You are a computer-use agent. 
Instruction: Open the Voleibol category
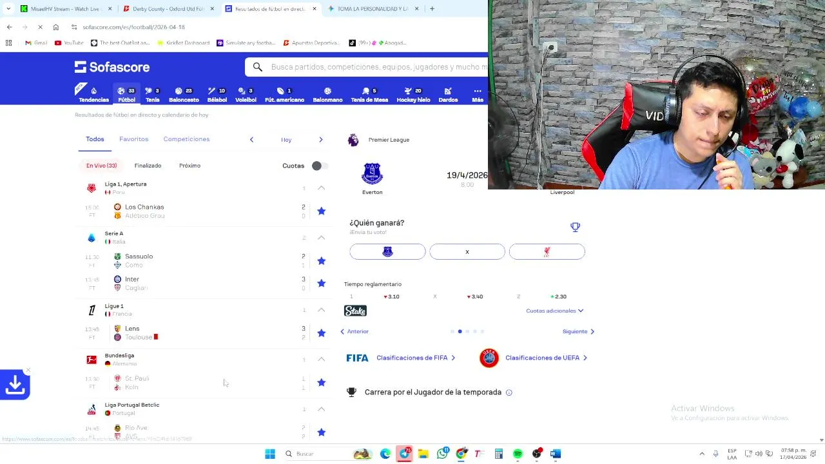click(x=246, y=94)
